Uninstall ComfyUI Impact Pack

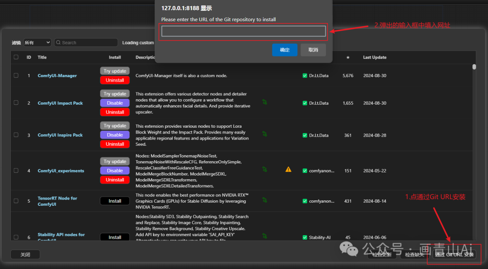[115, 112]
